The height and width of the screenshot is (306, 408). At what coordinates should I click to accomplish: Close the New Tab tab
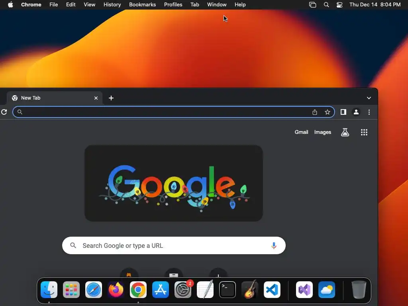[x=96, y=98]
